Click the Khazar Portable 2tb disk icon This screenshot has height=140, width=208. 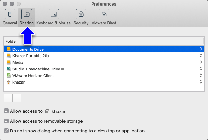click(x=9, y=56)
